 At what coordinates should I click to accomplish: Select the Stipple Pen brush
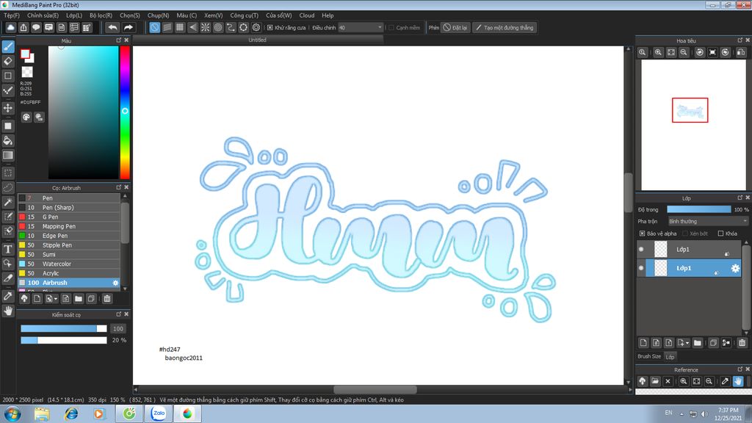pos(69,245)
